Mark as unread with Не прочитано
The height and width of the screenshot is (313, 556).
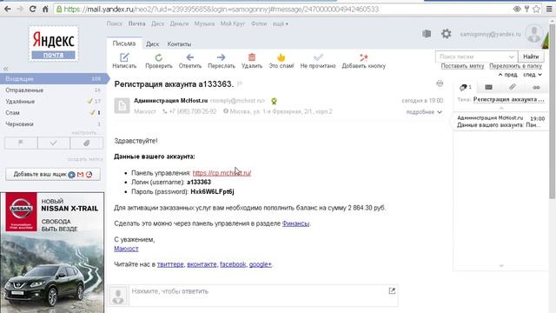[x=318, y=61]
